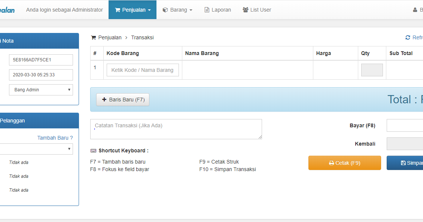This screenshot has width=423, height=222.
Task: Select the List User menu item
Action: tap(257, 10)
